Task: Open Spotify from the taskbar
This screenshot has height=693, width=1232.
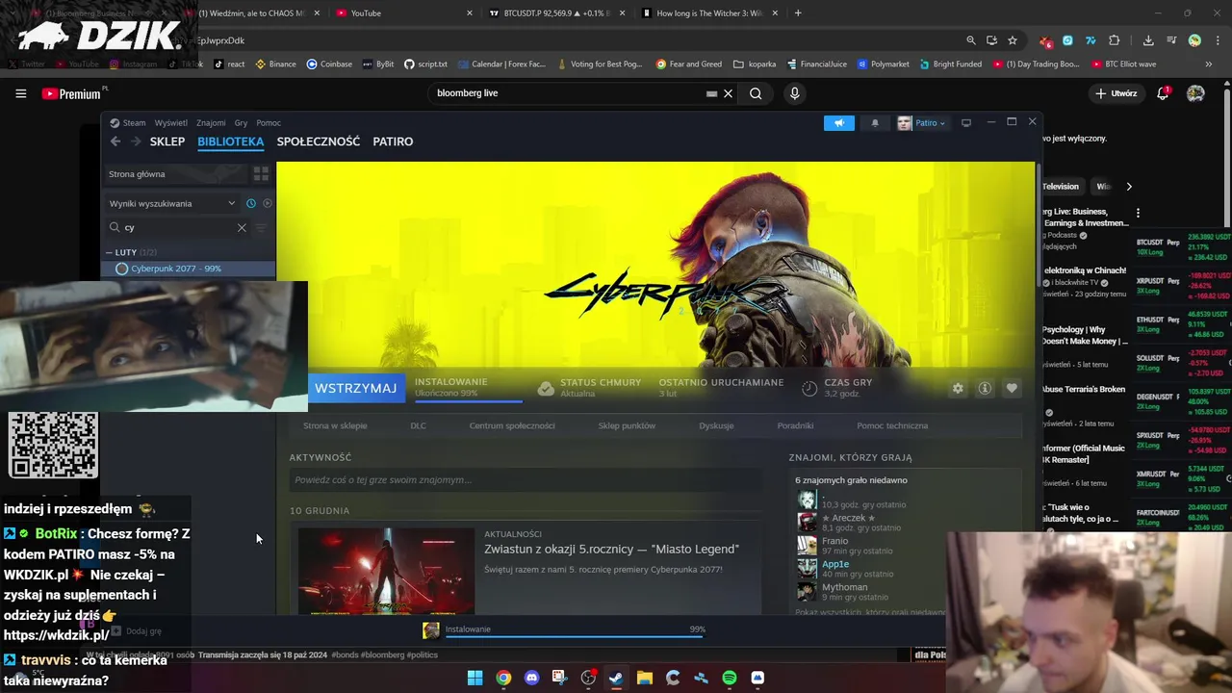Action: (x=730, y=678)
